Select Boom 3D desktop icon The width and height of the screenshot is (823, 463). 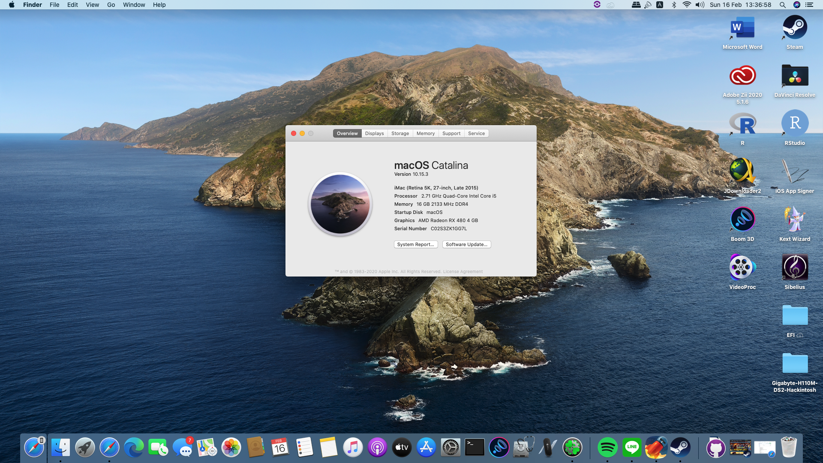[x=742, y=220]
